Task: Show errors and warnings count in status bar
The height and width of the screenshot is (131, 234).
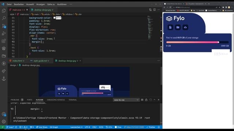Action: click(x=23, y=127)
